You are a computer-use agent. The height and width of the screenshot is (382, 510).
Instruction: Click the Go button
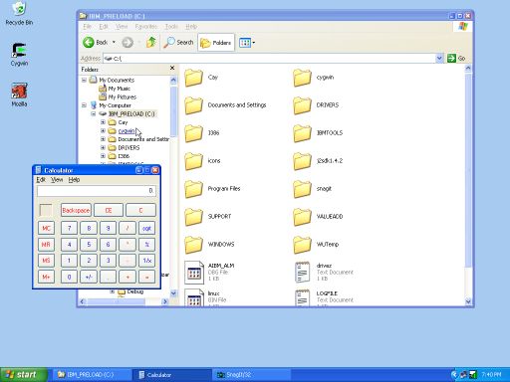pos(456,59)
